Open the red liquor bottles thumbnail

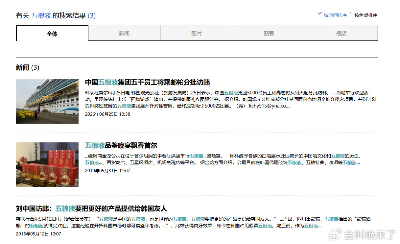(x=47, y=164)
